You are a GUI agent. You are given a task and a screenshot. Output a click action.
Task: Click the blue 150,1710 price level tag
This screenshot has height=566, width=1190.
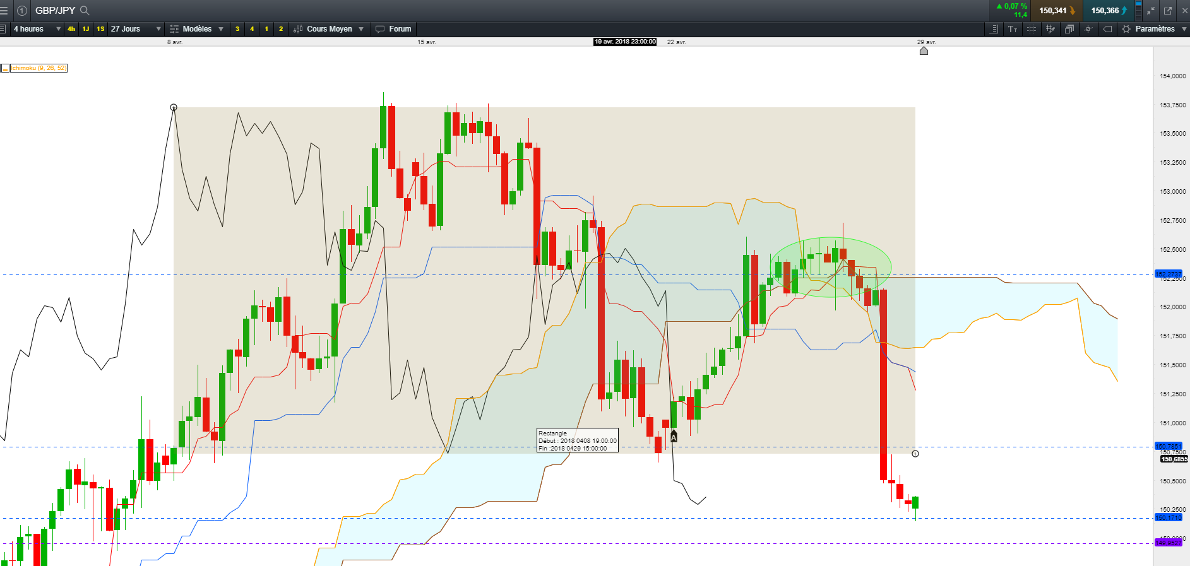click(x=1168, y=517)
